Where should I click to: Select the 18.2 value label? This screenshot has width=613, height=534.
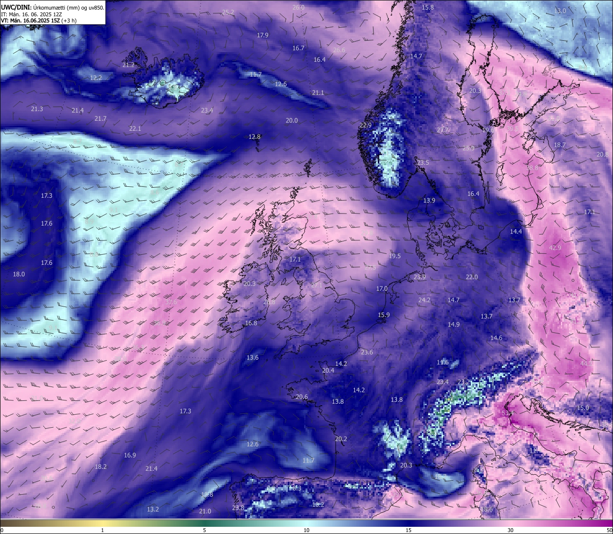tap(101, 466)
